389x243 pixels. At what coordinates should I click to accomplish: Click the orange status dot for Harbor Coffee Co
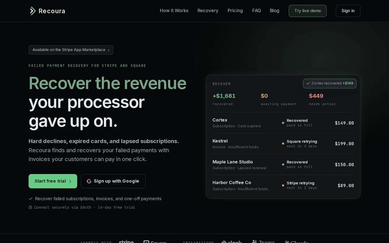coord(283,185)
